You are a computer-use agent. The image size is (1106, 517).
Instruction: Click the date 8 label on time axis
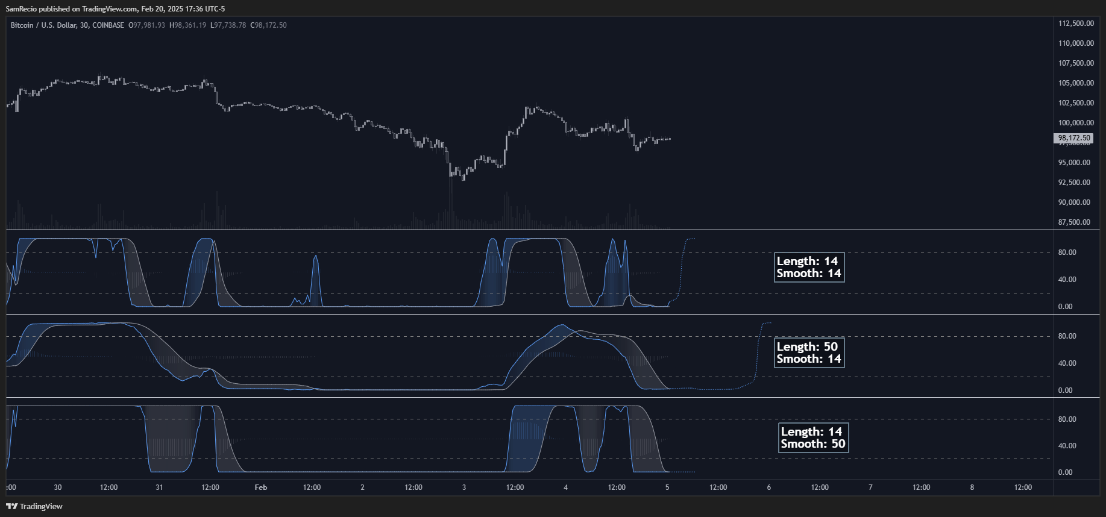(972, 487)
